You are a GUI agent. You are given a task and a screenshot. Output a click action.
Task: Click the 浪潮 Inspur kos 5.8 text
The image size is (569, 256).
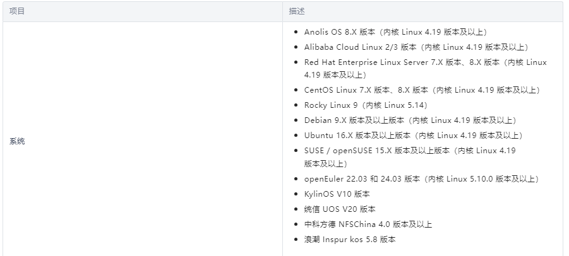click(349, 240)
